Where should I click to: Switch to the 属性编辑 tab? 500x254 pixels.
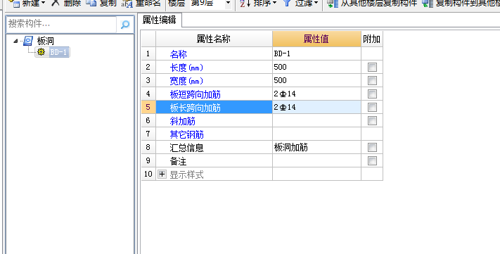(x=159, y=20)
